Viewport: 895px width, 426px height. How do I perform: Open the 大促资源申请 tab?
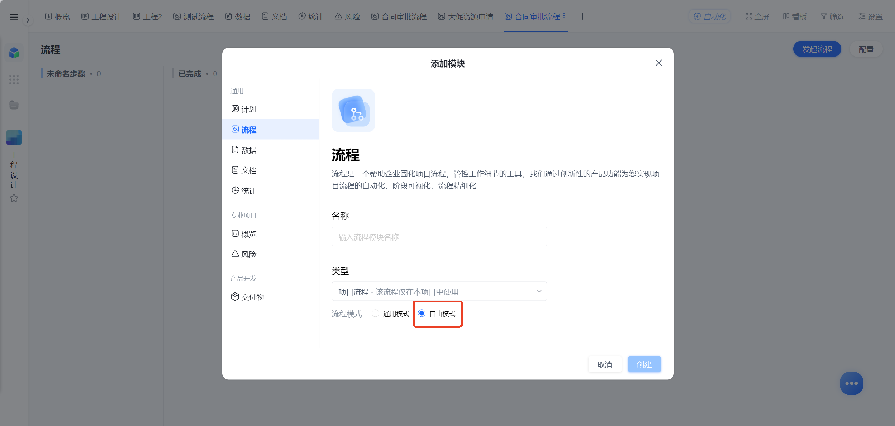466,16
